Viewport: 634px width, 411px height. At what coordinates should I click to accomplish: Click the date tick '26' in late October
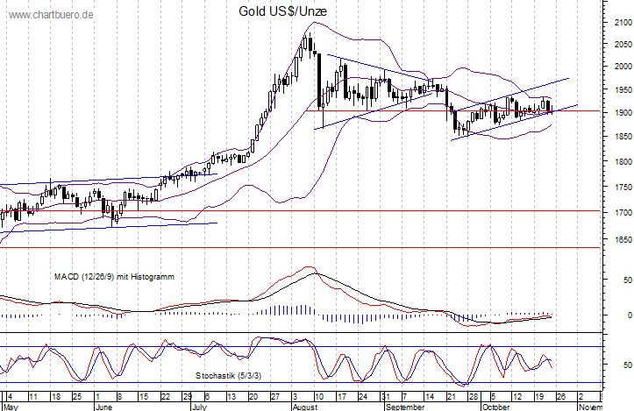[561, 396]
